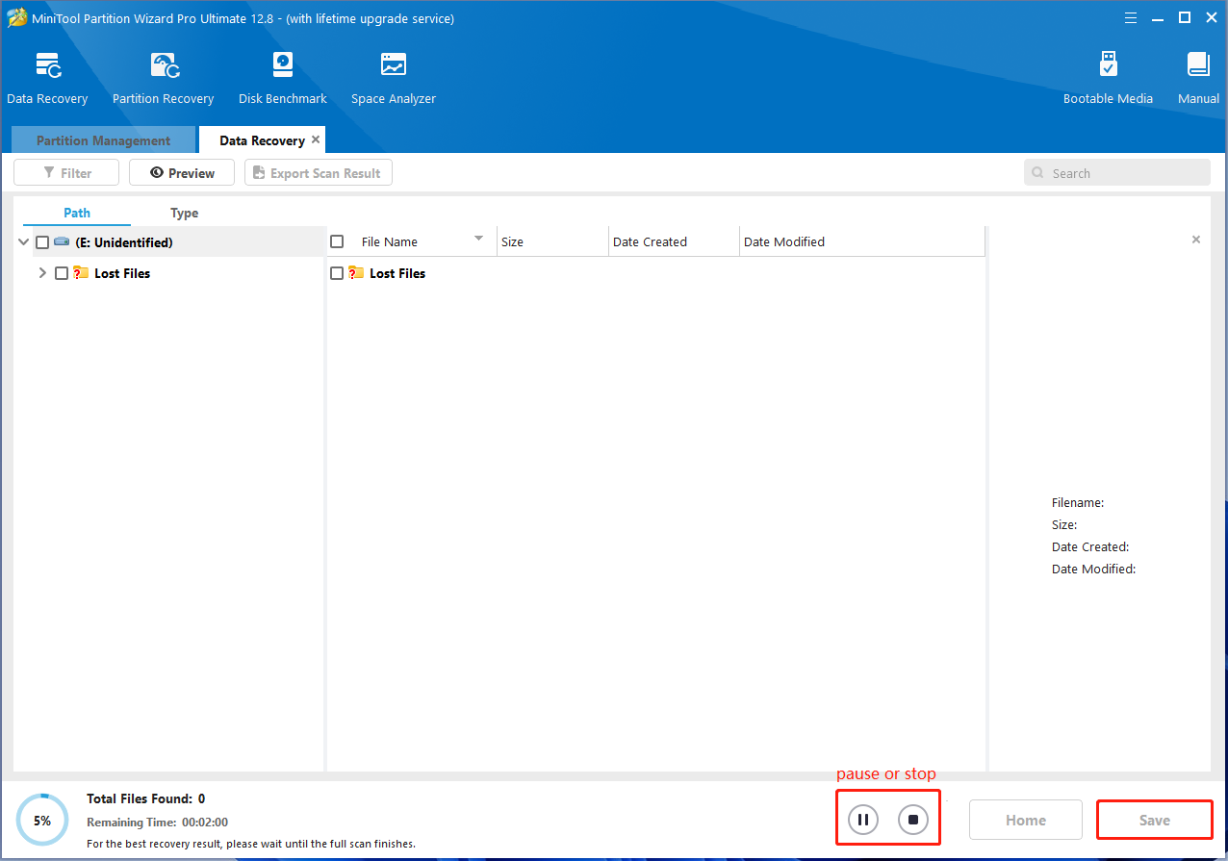Open the hamburger menu in title bar

[x=1133, y=17]
